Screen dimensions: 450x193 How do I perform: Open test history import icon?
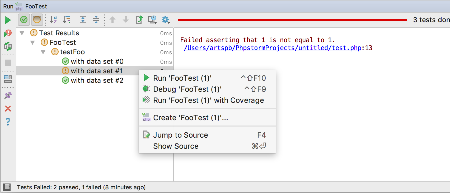click(152, 20)
